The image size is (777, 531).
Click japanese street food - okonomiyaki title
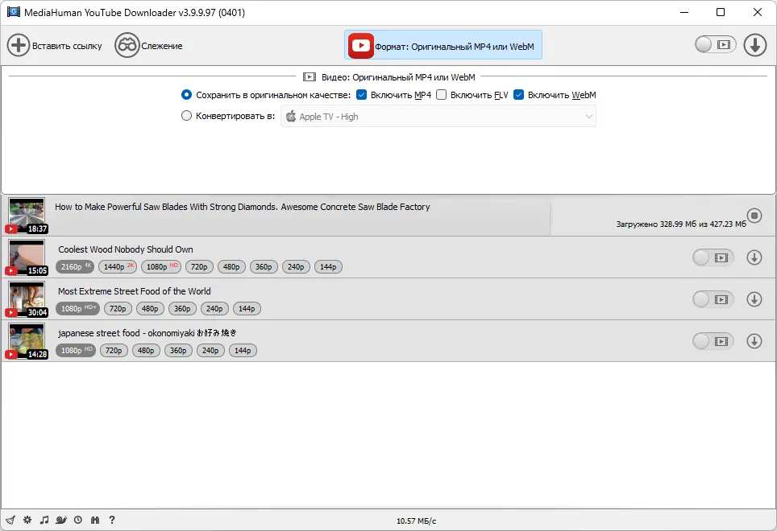point(148,333)
